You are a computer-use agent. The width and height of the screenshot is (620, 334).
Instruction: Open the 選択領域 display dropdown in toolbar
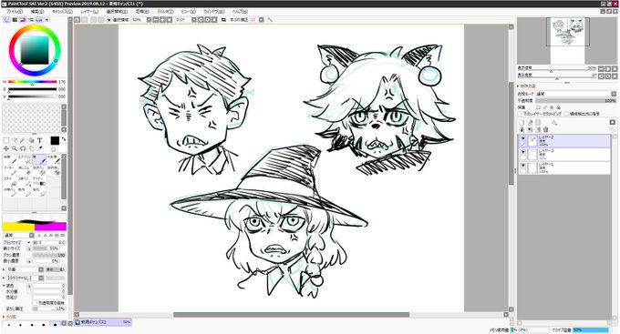(x=119, y=20)
